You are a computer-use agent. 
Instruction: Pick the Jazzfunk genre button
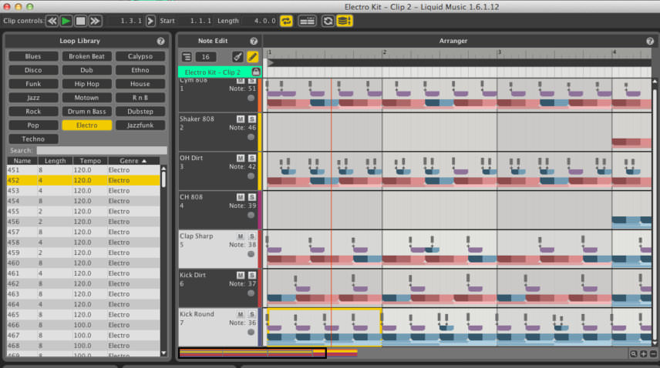[x=140, y=125]
